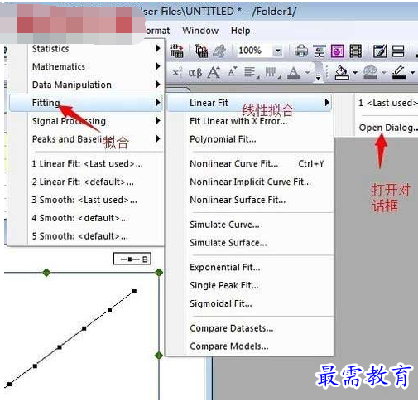
Task: Click the Palette icon in style toolbar
Action: (x=370, y=73)
